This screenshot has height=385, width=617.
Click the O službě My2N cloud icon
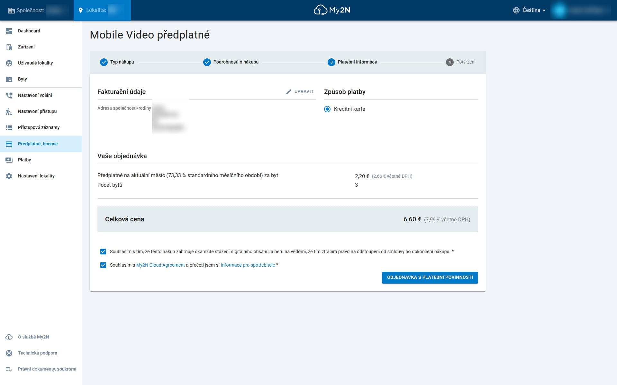click(x=9, y=337)
